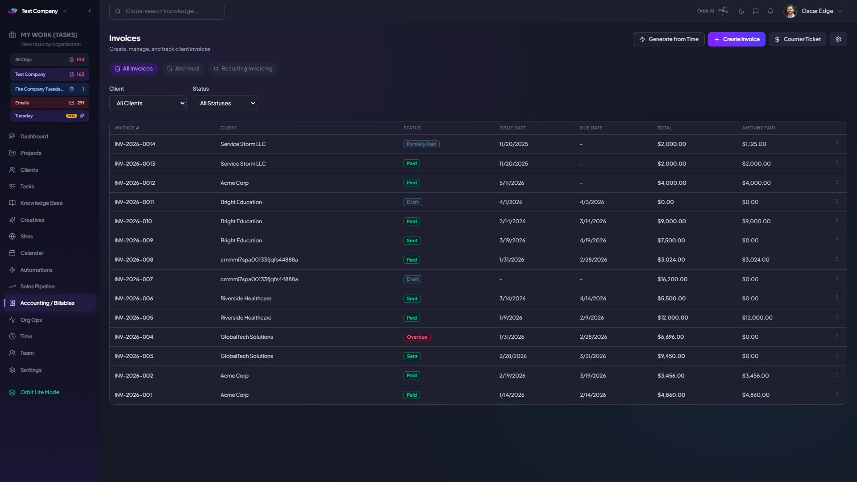Open Projects in the sidebar
Screen dimensions: 857x482
50,153
